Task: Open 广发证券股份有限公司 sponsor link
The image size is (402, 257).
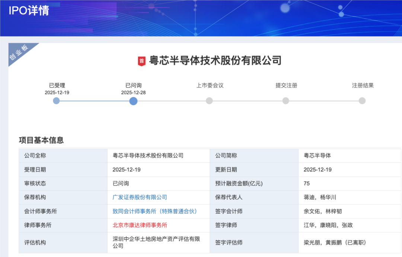Action: coord(140,197)
